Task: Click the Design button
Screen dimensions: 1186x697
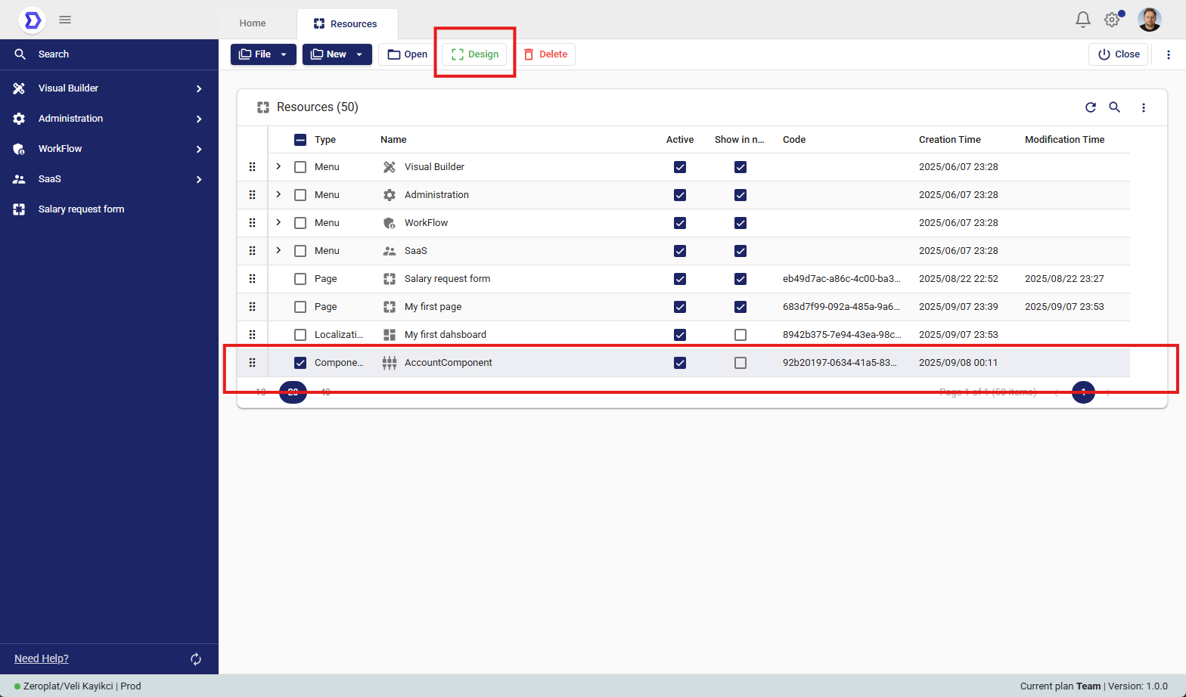Action: point(475,54)
